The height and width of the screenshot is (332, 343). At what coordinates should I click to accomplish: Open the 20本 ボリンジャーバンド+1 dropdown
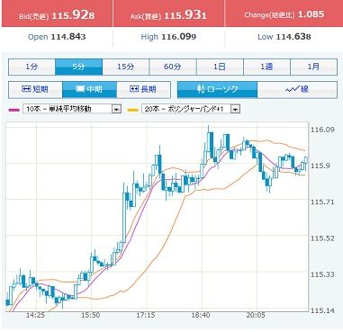pos(191,109)
